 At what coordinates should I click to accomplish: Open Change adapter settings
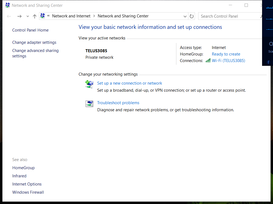(34, 42)
